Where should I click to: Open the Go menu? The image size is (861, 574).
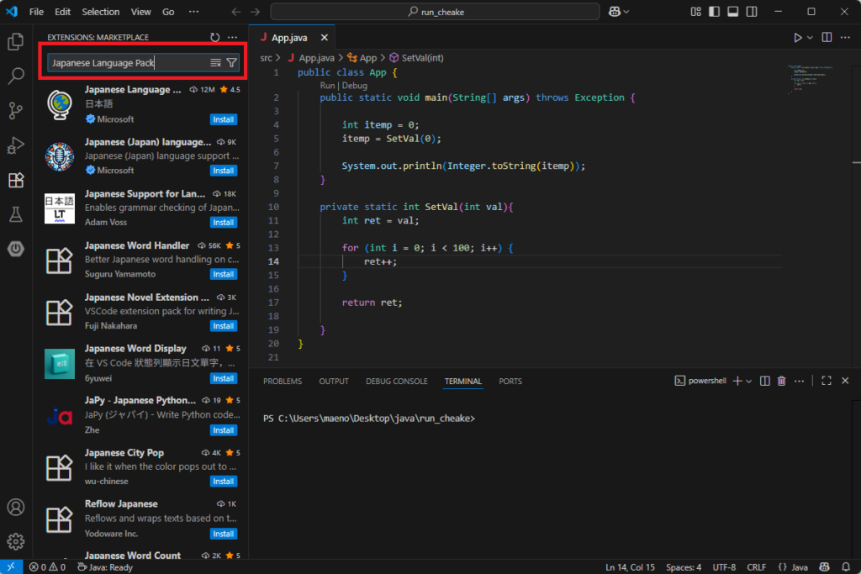click(x=168, y=12)
